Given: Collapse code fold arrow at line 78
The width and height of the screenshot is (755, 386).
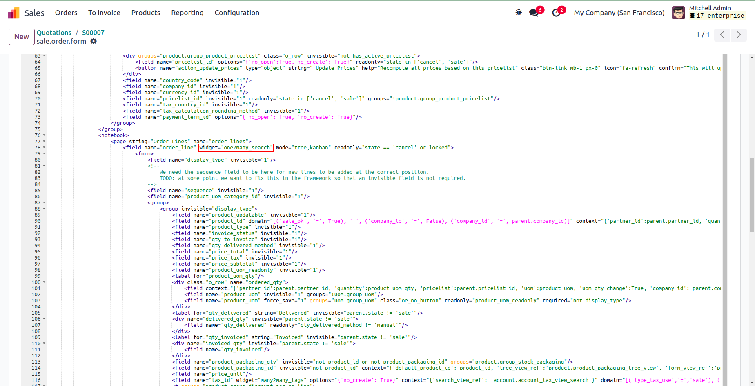Looking at the screenshot, I should pyautogui.click(x=44, y=148).
